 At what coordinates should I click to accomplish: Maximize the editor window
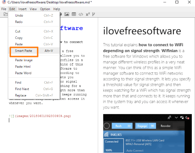tap(177, 2)
